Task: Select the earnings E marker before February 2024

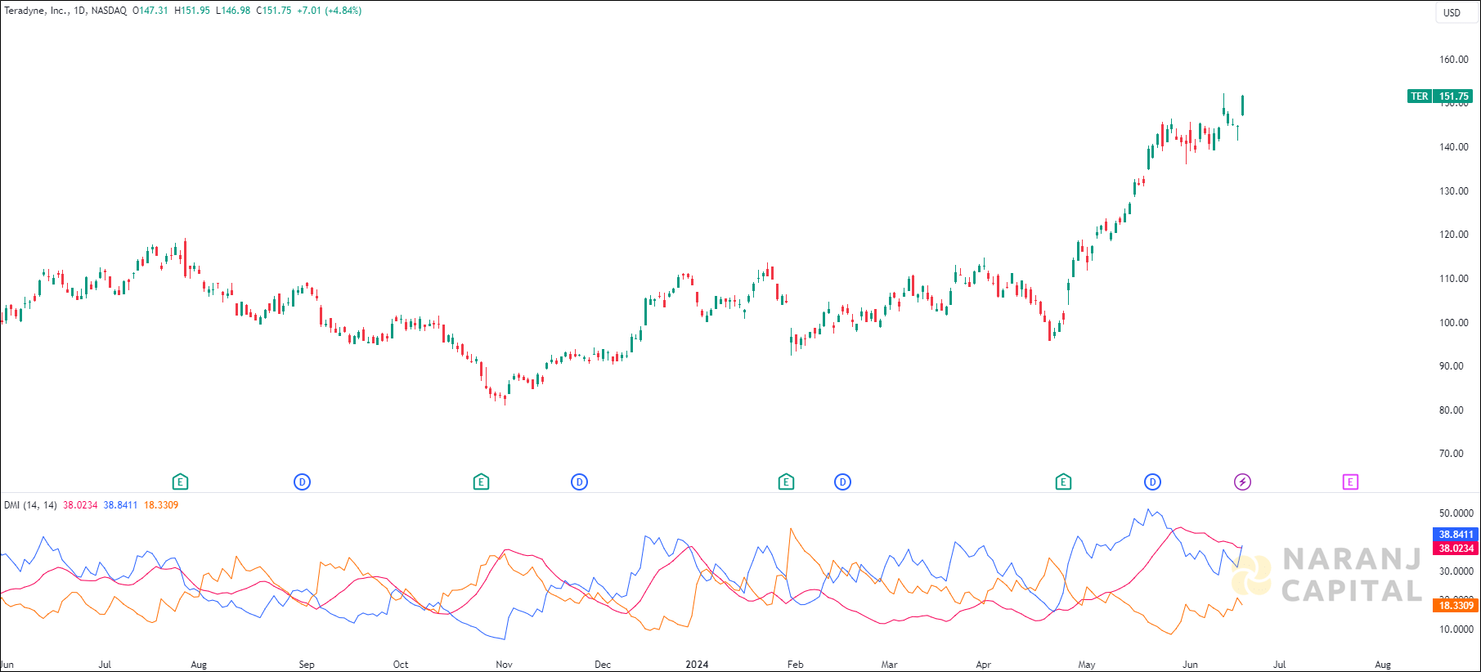Action: coord(786,482)
